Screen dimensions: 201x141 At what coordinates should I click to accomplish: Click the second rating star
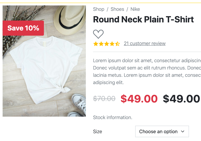point(101,44)
